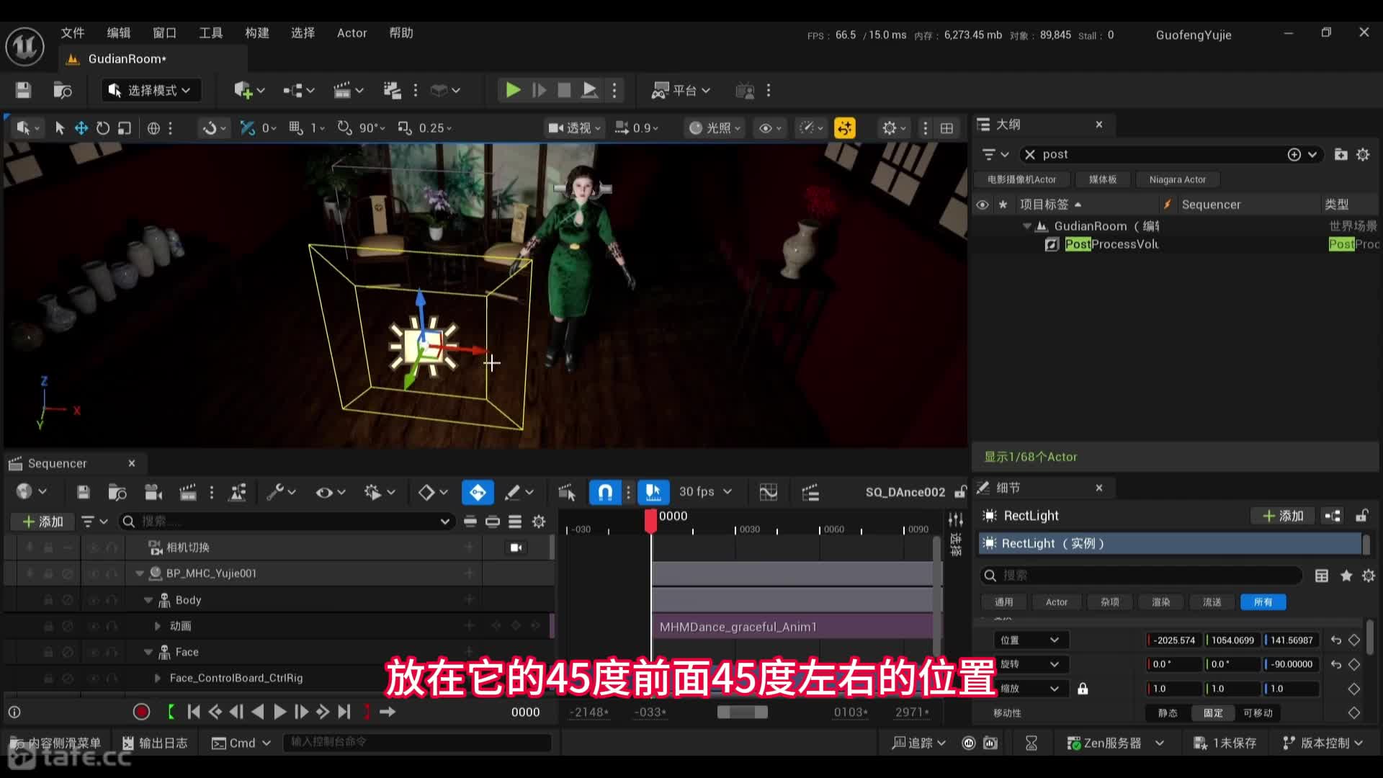
Task: Set mobility to 可移动 (Movable)
Action: [1257, 712]
